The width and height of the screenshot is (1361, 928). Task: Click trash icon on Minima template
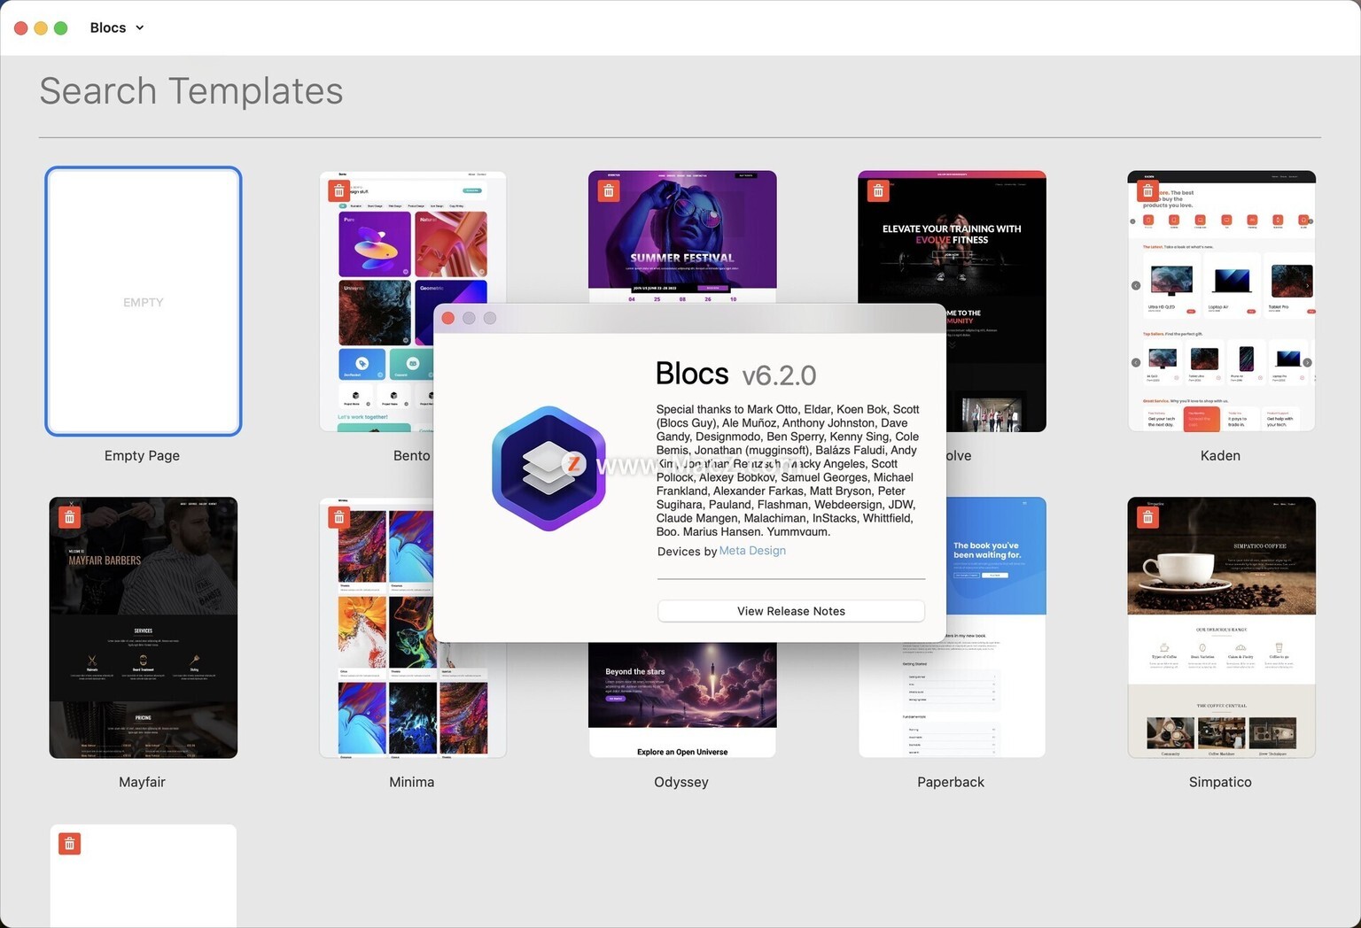[338, 517]
